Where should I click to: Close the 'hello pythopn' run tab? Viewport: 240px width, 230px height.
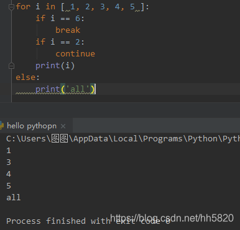click(63, 126)
